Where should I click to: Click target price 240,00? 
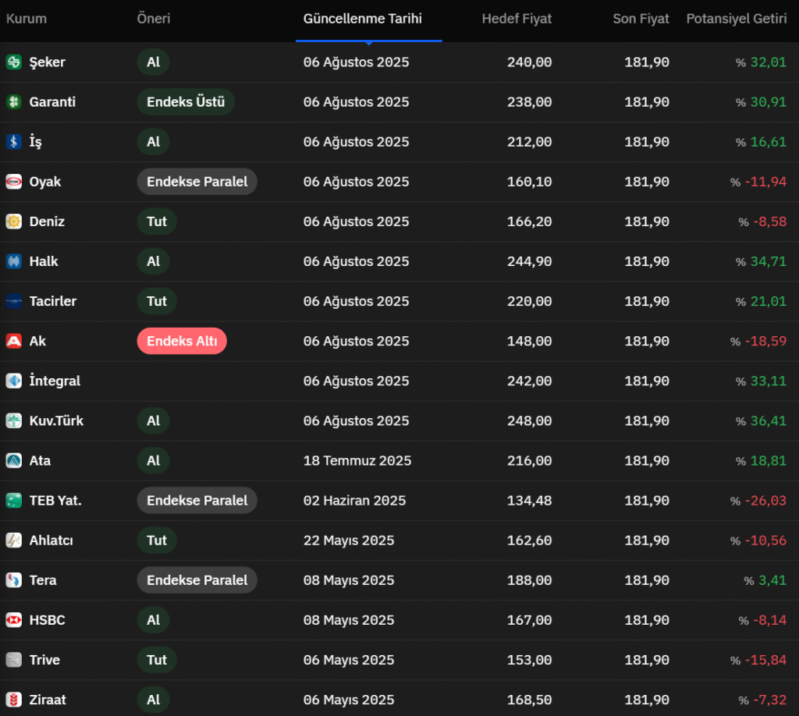click(530, 62)
